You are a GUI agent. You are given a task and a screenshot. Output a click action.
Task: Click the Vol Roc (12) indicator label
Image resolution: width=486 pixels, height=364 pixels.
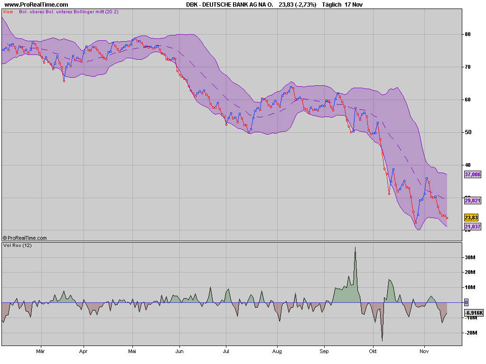[18, 246]
